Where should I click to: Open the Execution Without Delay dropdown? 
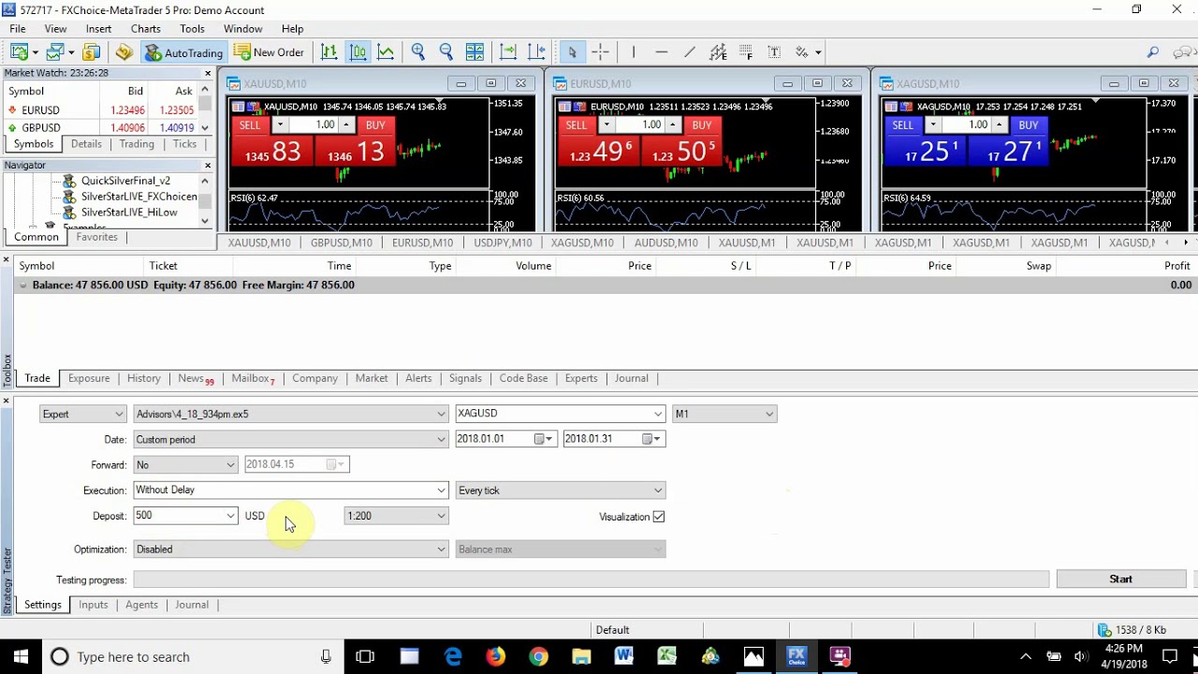291,490
